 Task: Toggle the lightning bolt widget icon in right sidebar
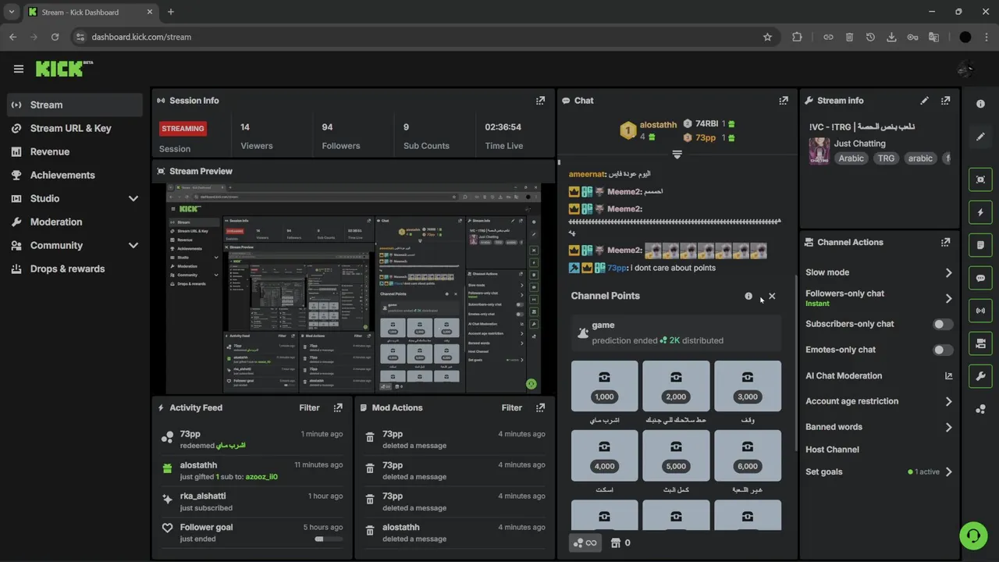click(981, 212)
